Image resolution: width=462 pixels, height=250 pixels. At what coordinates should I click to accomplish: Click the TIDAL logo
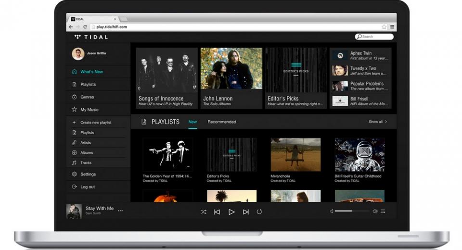pyautogui.click(x=91, y=37)
